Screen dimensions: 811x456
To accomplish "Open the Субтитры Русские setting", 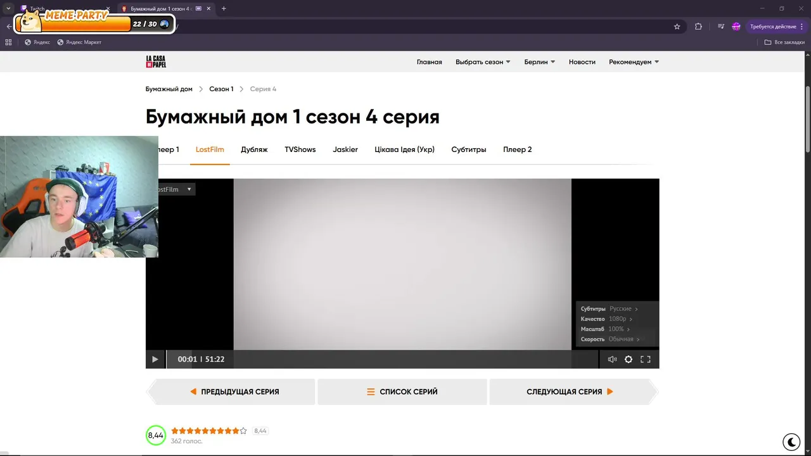I will pyautogui.click(x=610, y=309).
